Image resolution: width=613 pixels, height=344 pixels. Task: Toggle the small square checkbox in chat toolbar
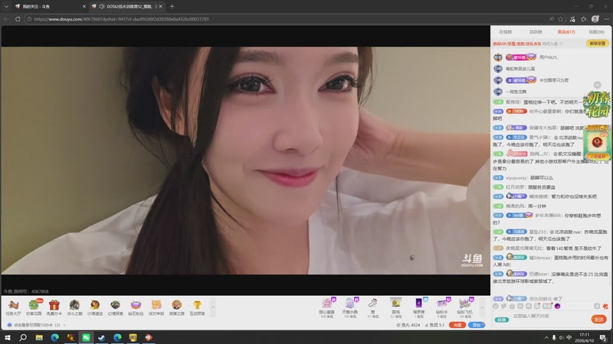pos(597,307)
